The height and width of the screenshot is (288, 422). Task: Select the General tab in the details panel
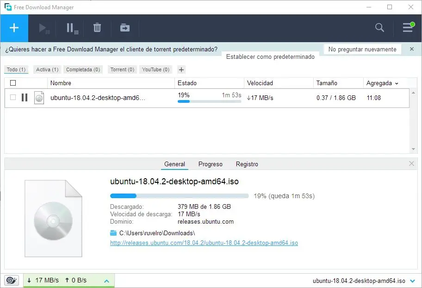click(174, 164)
